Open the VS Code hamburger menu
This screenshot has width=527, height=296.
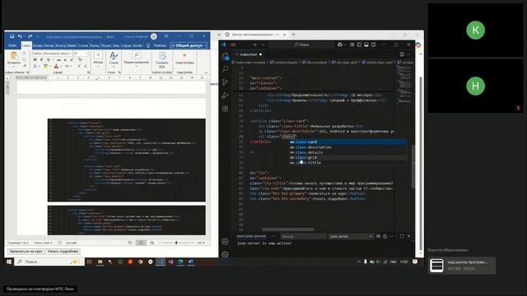tap(233, 44)
